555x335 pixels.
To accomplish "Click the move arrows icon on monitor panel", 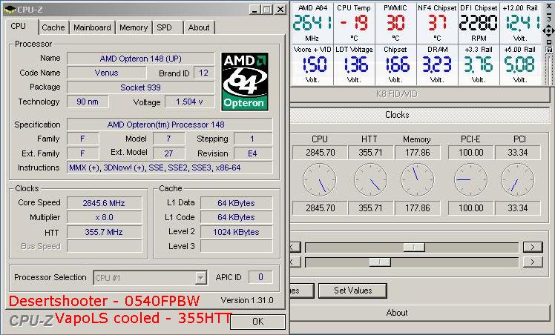I will 548,31.
